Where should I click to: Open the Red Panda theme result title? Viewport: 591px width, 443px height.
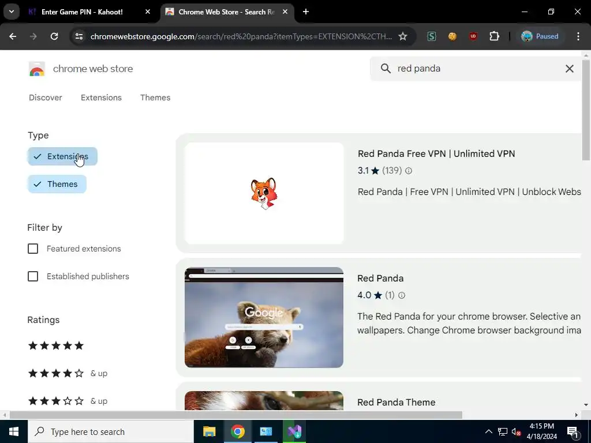[380, 279]
